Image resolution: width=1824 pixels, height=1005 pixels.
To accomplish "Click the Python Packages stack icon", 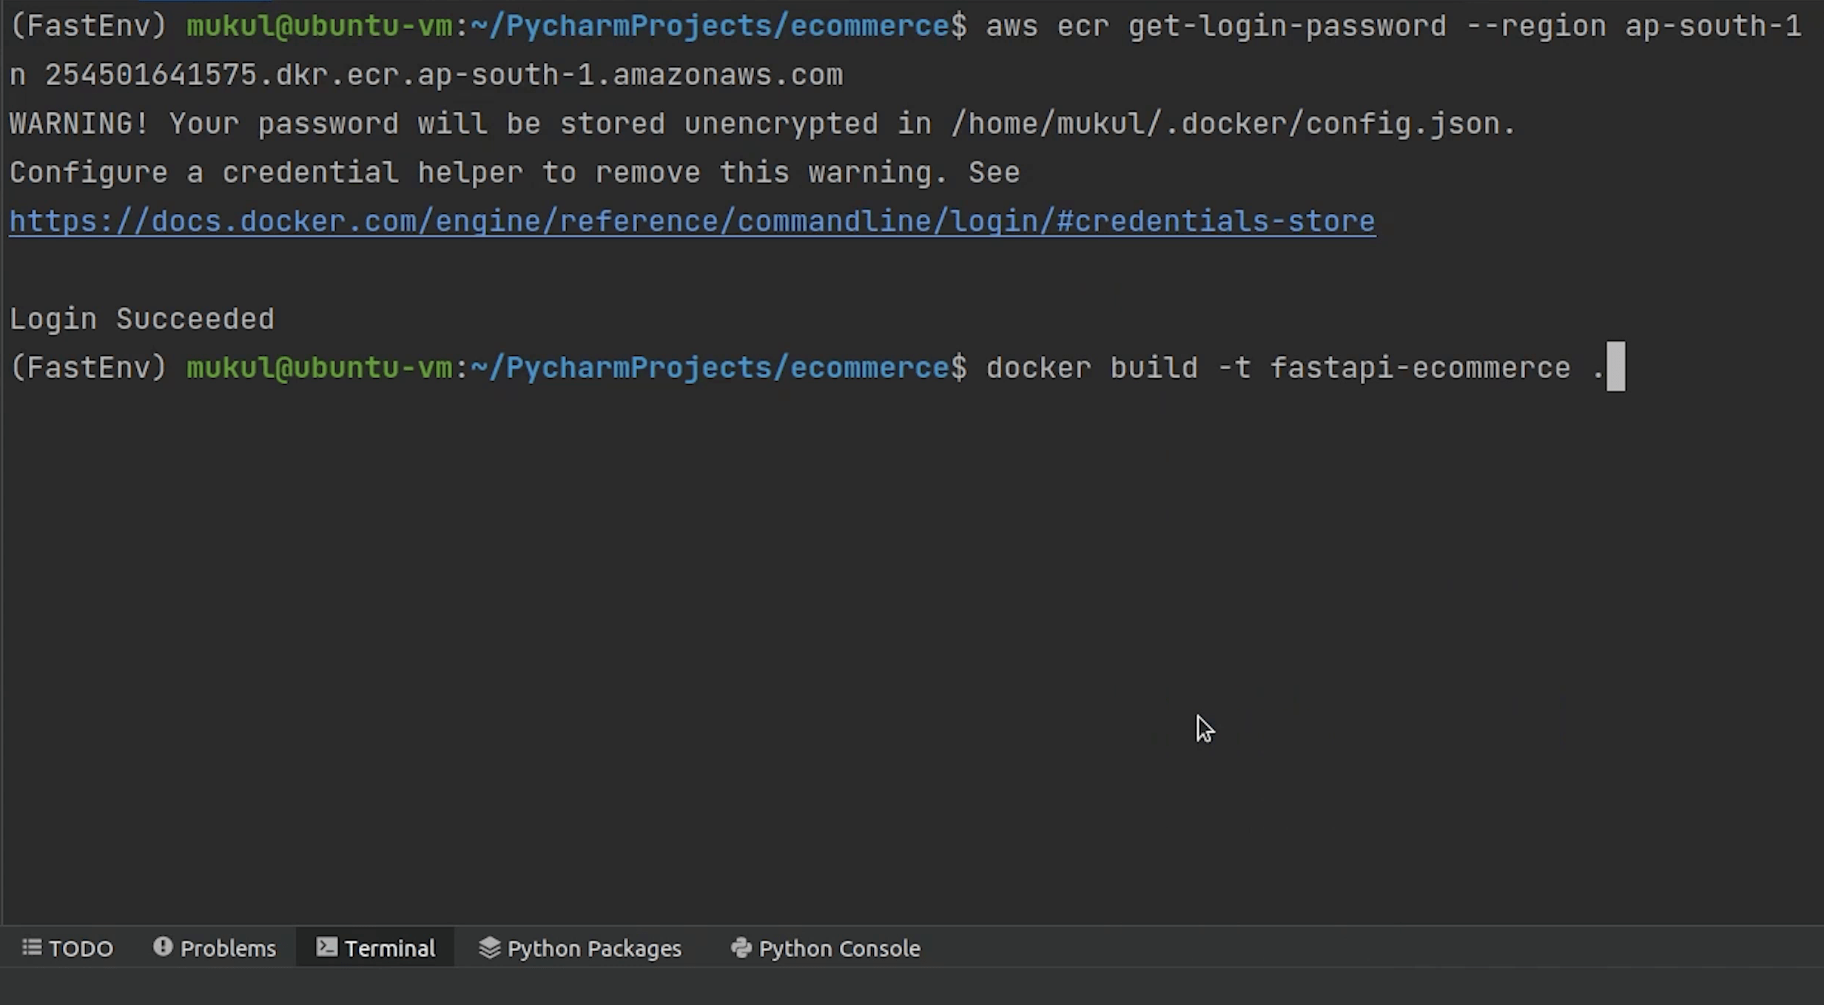I will 489,947.
